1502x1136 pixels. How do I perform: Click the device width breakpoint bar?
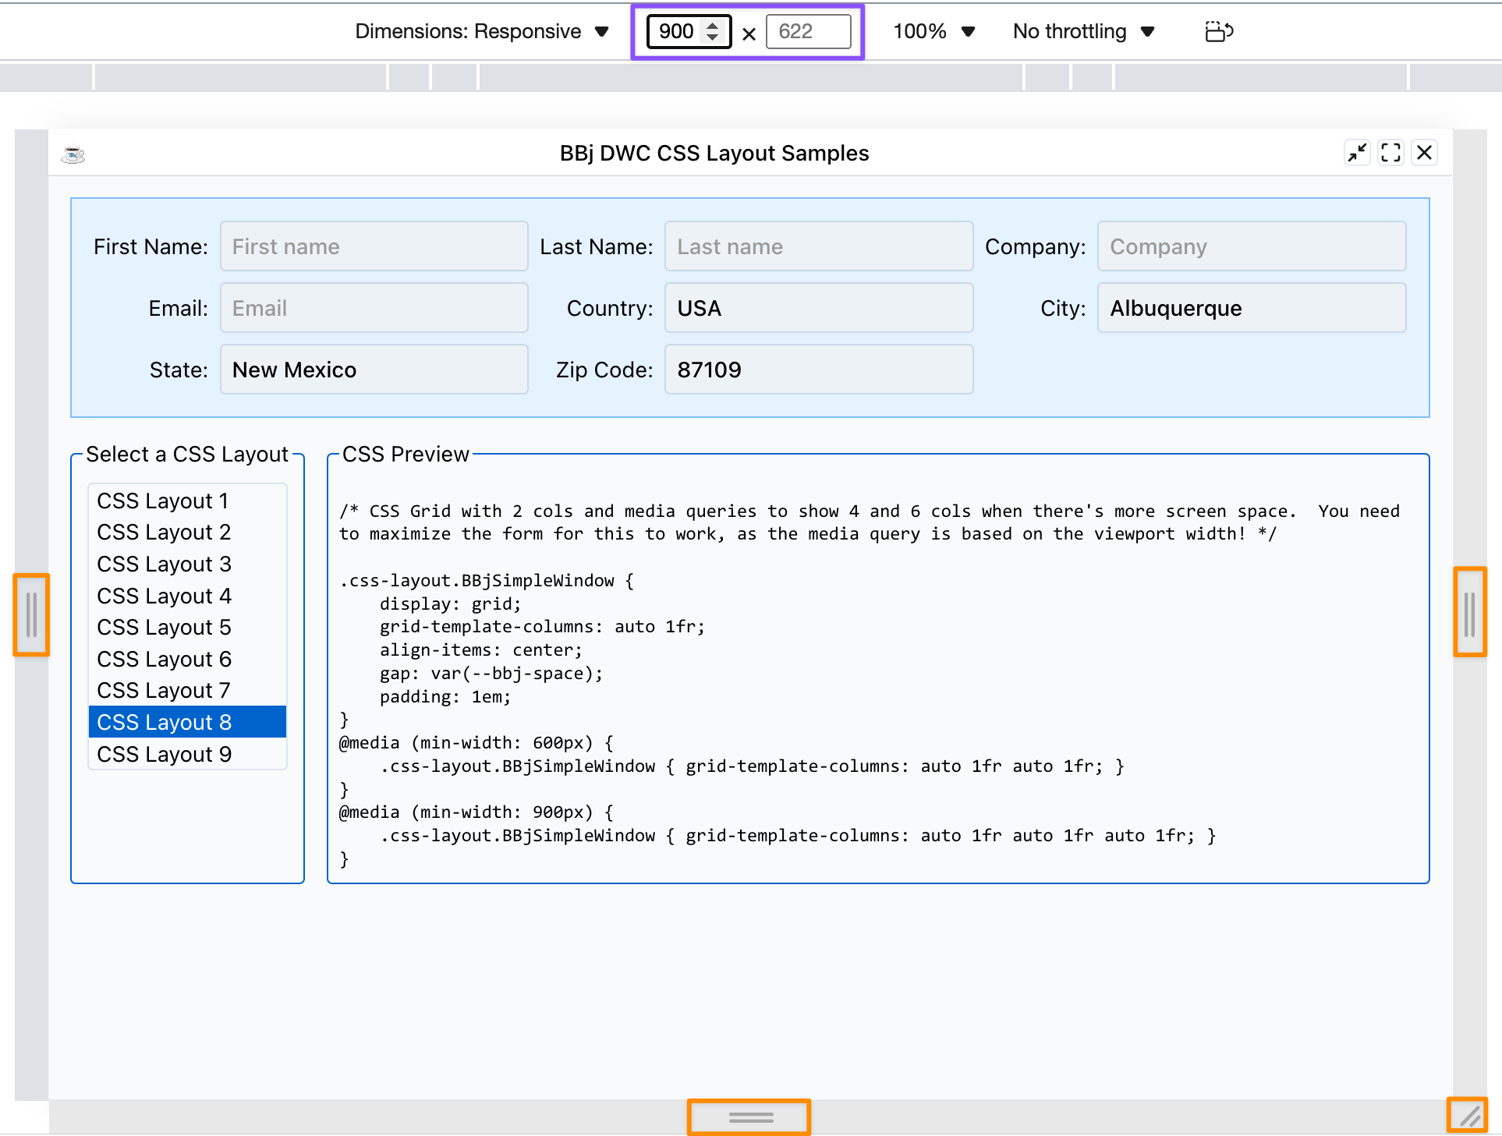(x=750, y=77)
